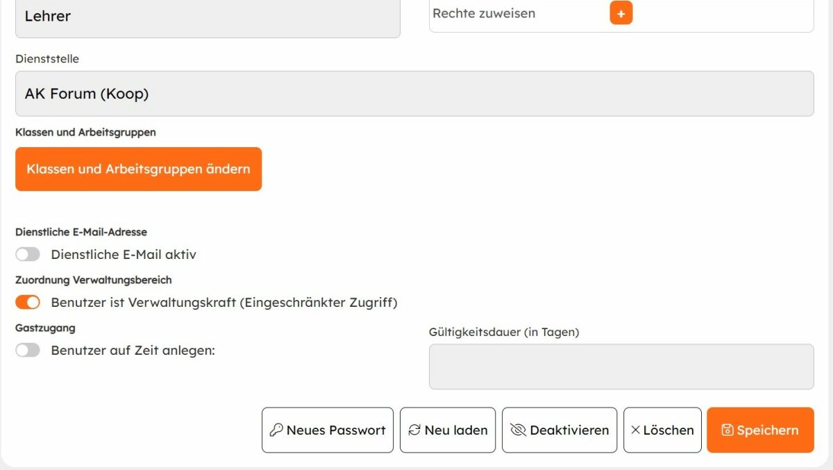This screenshot has width=833, height=470.
Task: Click the X icon next to Löschen
Action: coord(635,430)
